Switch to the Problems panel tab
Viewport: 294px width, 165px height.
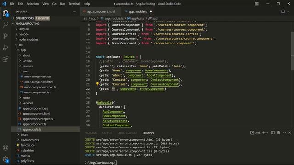tap(91, 133)
